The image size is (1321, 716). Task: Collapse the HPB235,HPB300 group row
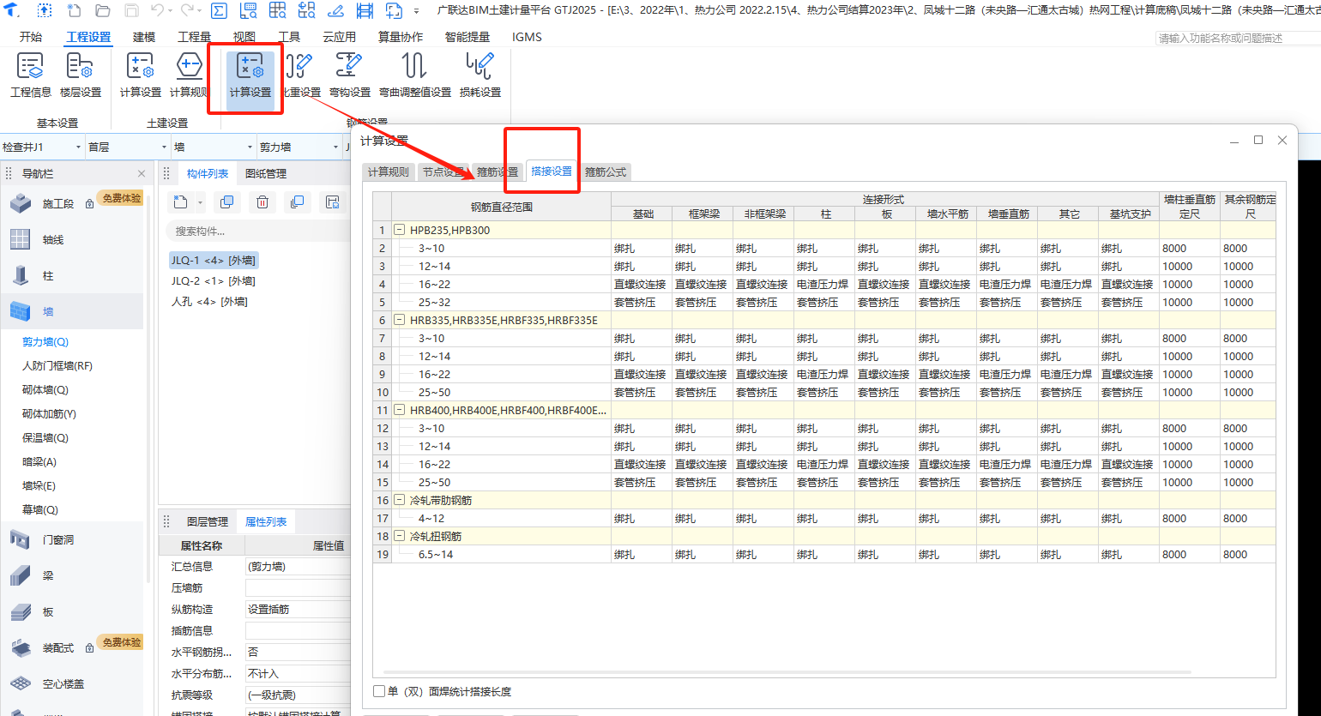[x=399, y=230]
